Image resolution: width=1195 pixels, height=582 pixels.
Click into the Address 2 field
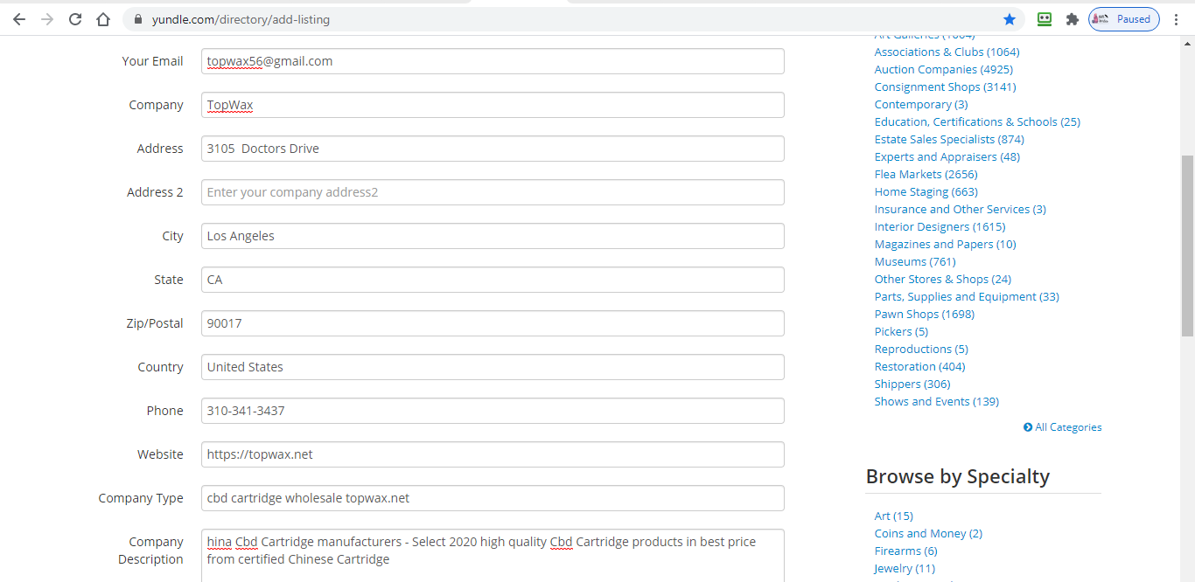point(493,192)
